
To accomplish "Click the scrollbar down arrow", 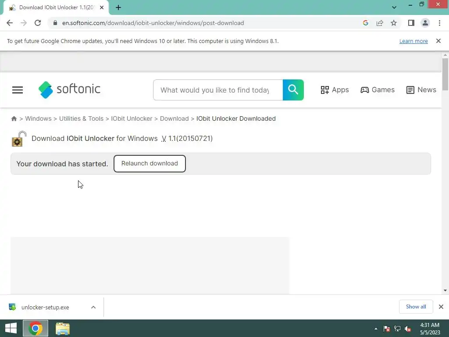I will 445,290.
